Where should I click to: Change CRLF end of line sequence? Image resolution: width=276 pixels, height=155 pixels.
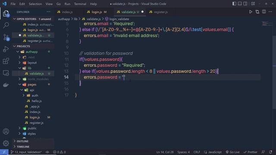(x=197, y=152)
